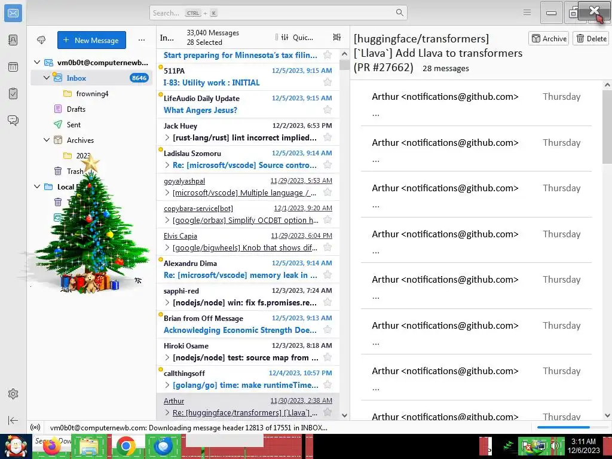The image size is (612, 459).
Task: Delete the selected conversation
Action: click(x=592, y=38)
